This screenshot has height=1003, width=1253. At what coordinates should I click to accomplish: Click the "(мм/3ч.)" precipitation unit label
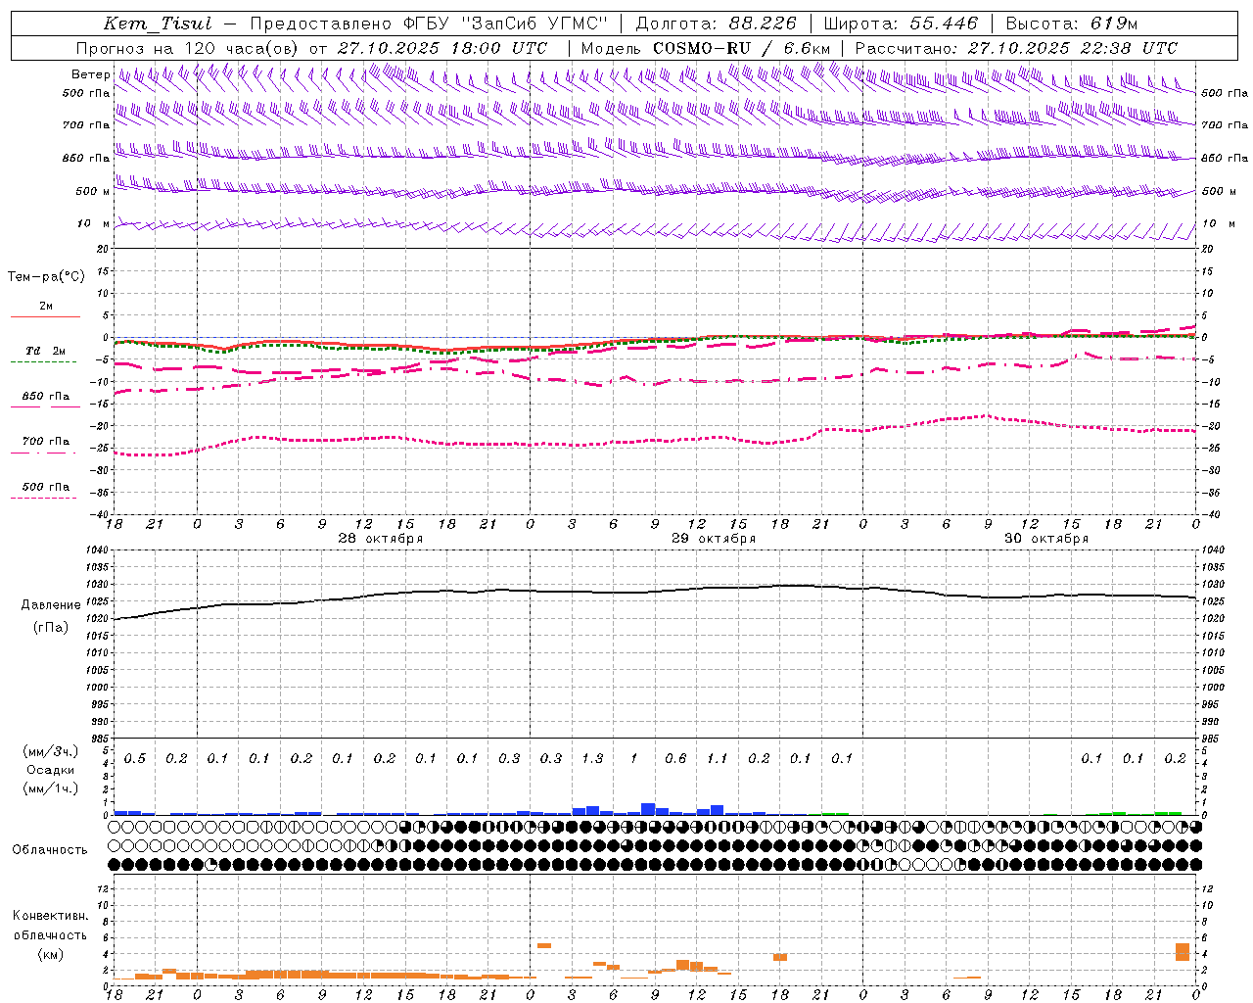(50, 752)
